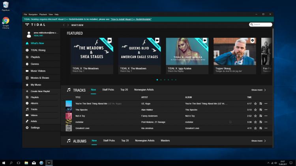Add rockstar to playlist icon
This screenshot has height=166, width=296.
coord(261,122)
